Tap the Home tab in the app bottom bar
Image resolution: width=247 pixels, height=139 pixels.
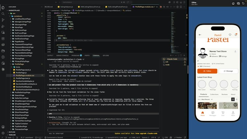pyautogui.click(x=203, y=114)
